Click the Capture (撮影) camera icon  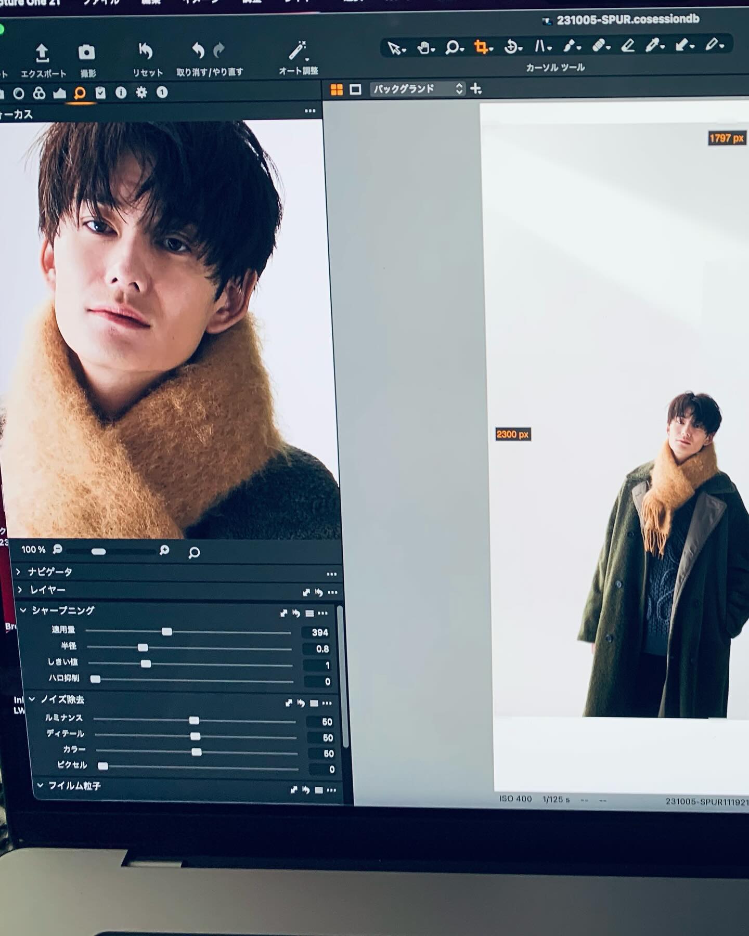pyautogui.click(x=86, y=52)
